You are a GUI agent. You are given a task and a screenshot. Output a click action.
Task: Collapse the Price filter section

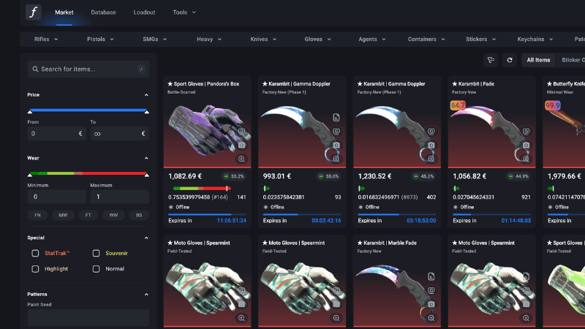tap(146, 95)
